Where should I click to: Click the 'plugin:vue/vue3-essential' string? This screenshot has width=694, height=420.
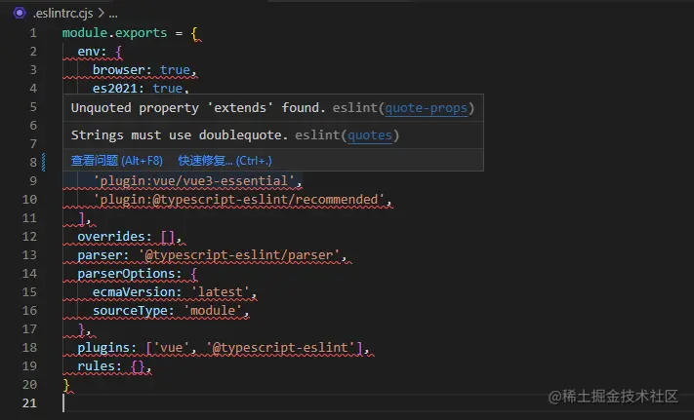click(194, 181)
